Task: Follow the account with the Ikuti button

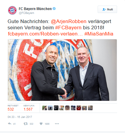Action: point(107,9)
